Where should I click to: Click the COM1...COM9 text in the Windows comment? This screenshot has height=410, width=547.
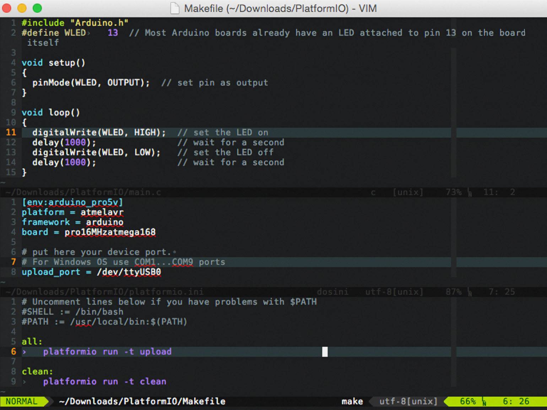[164, 262]
